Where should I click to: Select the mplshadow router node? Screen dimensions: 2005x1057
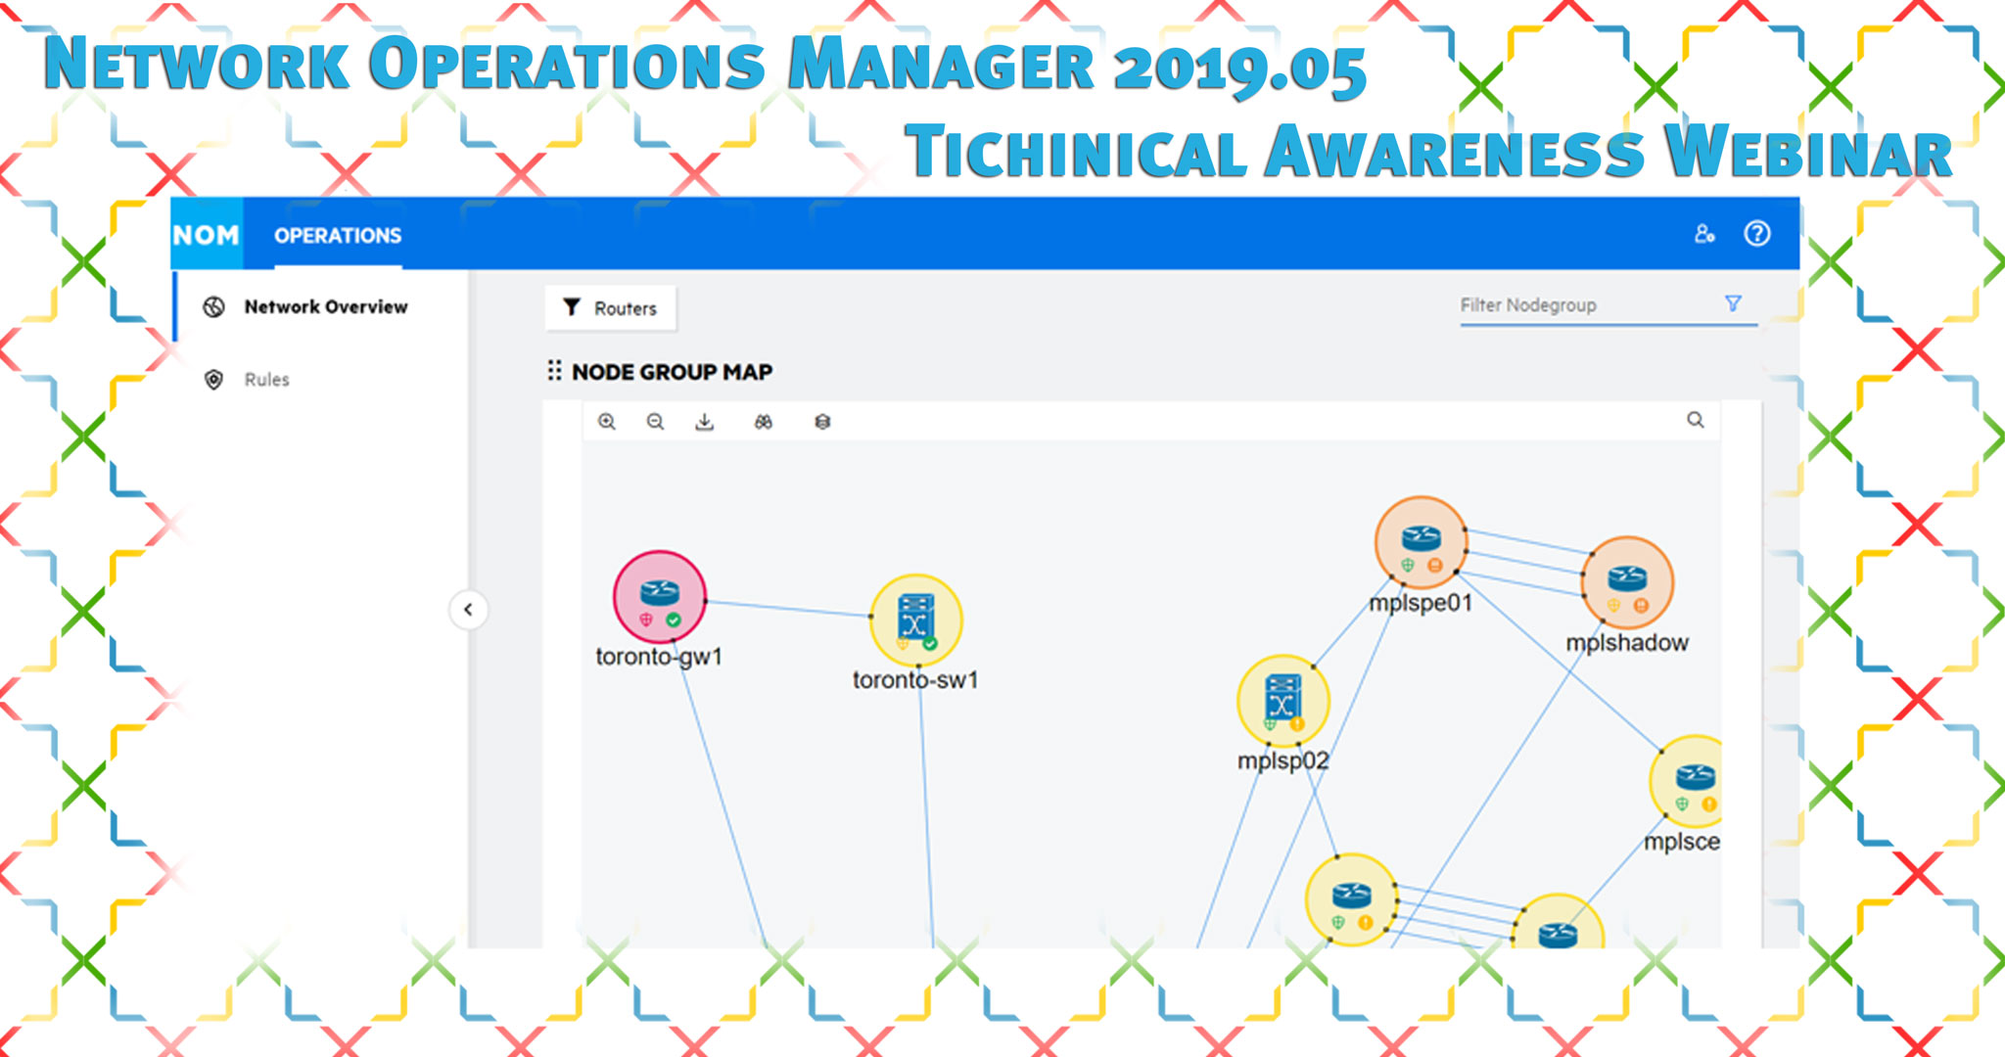point(1627,583)
